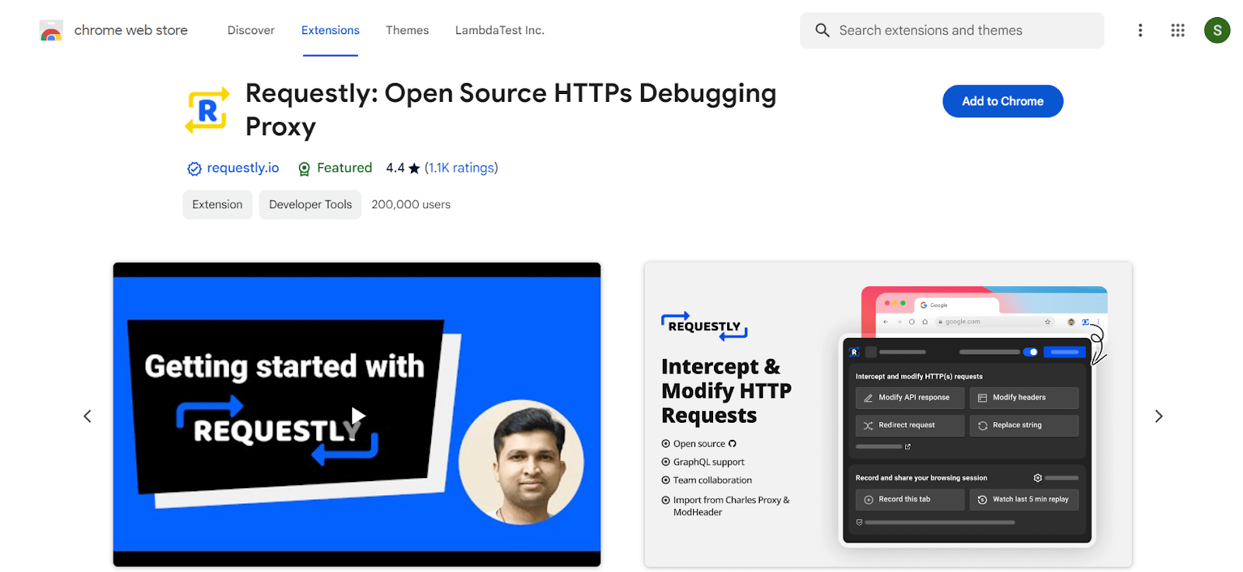The width and height of the screenshot is (1243, 572).
Task: Click the Chrome Web Store logo icon
Action: coord(51,31)
